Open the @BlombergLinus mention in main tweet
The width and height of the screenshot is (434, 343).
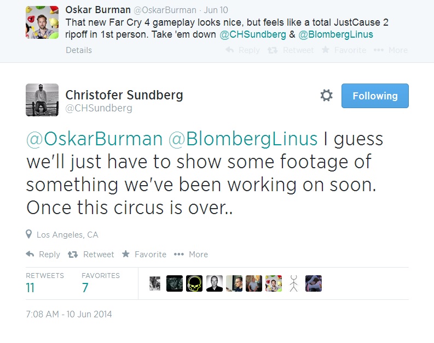243,139
